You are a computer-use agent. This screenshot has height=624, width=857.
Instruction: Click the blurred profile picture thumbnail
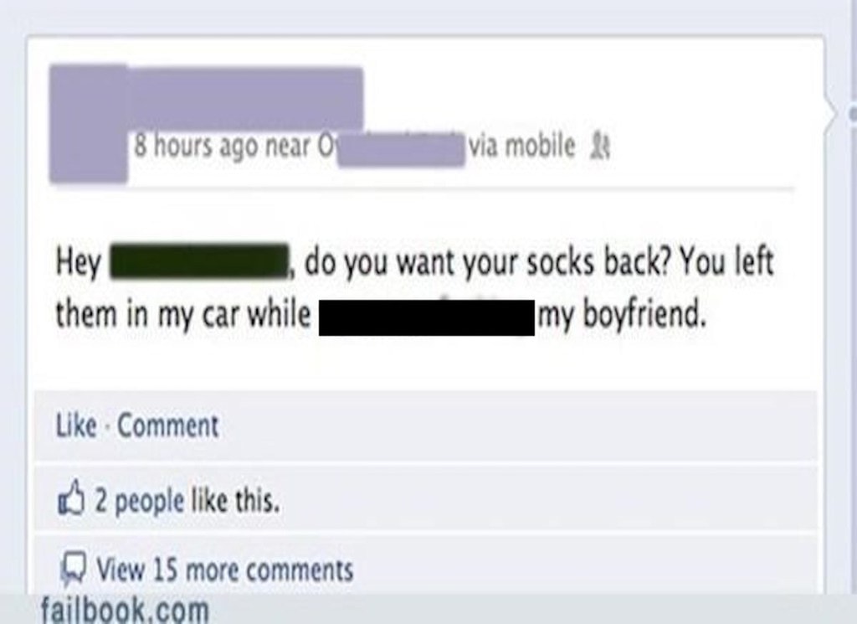[89, 124]
